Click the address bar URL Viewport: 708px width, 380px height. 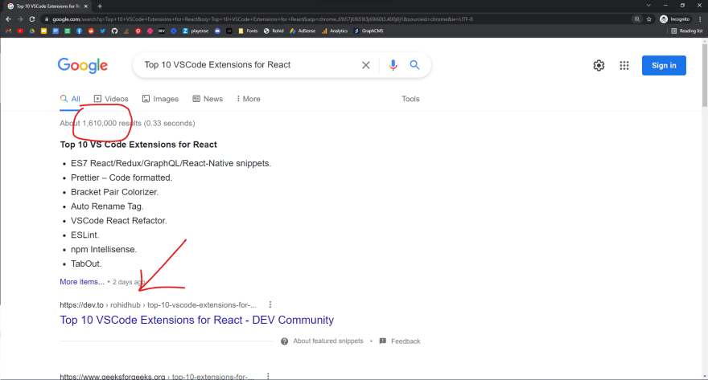[x=262, y=19]
